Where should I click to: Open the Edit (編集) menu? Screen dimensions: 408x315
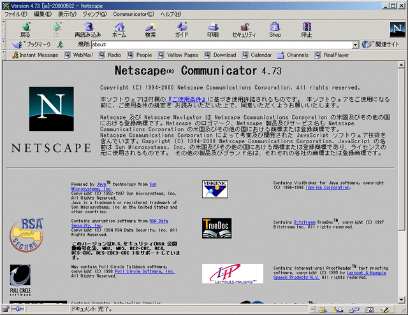point(43,14)
